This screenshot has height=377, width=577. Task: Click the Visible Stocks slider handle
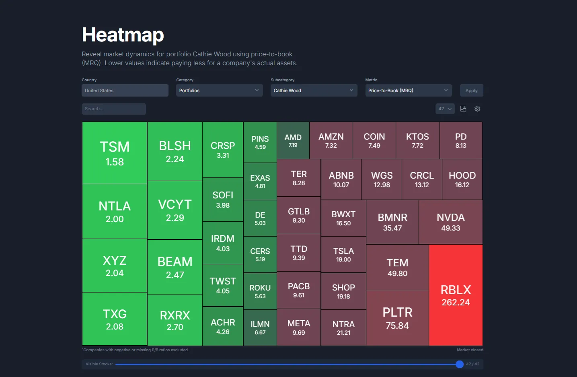[x=459, y=364]
